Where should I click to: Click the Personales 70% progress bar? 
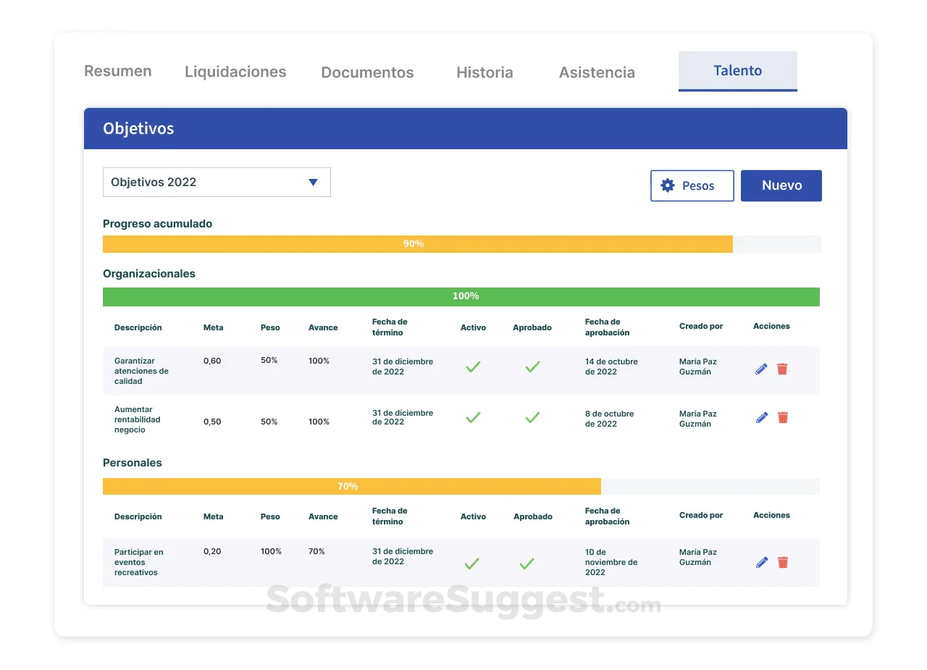[461, 486]
